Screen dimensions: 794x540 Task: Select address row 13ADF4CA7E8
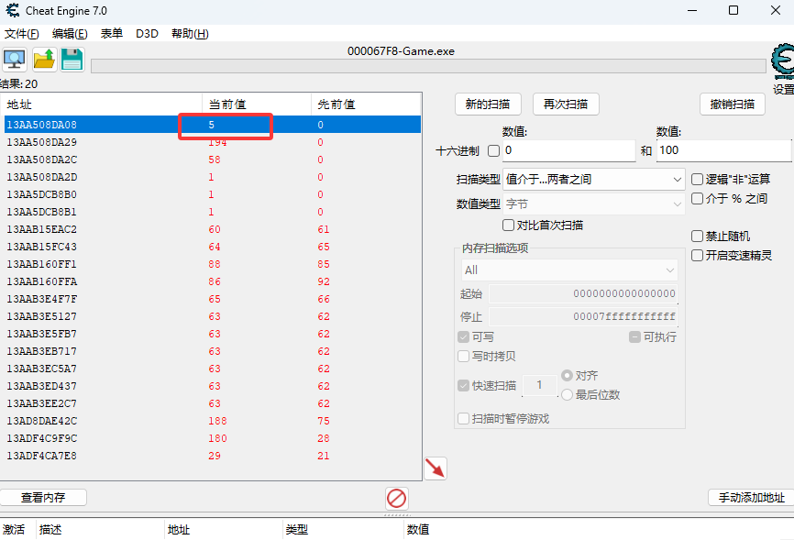pyautogui.click(x=212, y=456)
